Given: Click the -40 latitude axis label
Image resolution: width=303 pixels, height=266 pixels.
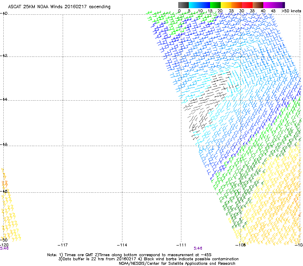Looking at the screenshot, I should point(4,14).
